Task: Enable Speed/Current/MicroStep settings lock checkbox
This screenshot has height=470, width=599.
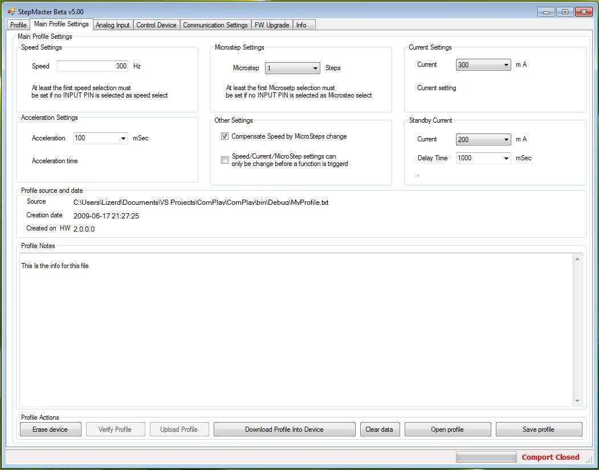Action: pos(225,160)
